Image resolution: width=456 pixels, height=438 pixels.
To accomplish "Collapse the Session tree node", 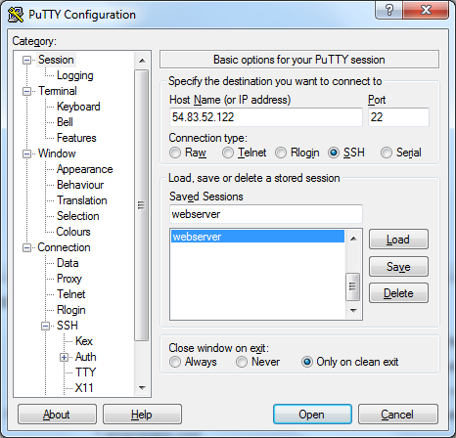I will tap(26, 60).
